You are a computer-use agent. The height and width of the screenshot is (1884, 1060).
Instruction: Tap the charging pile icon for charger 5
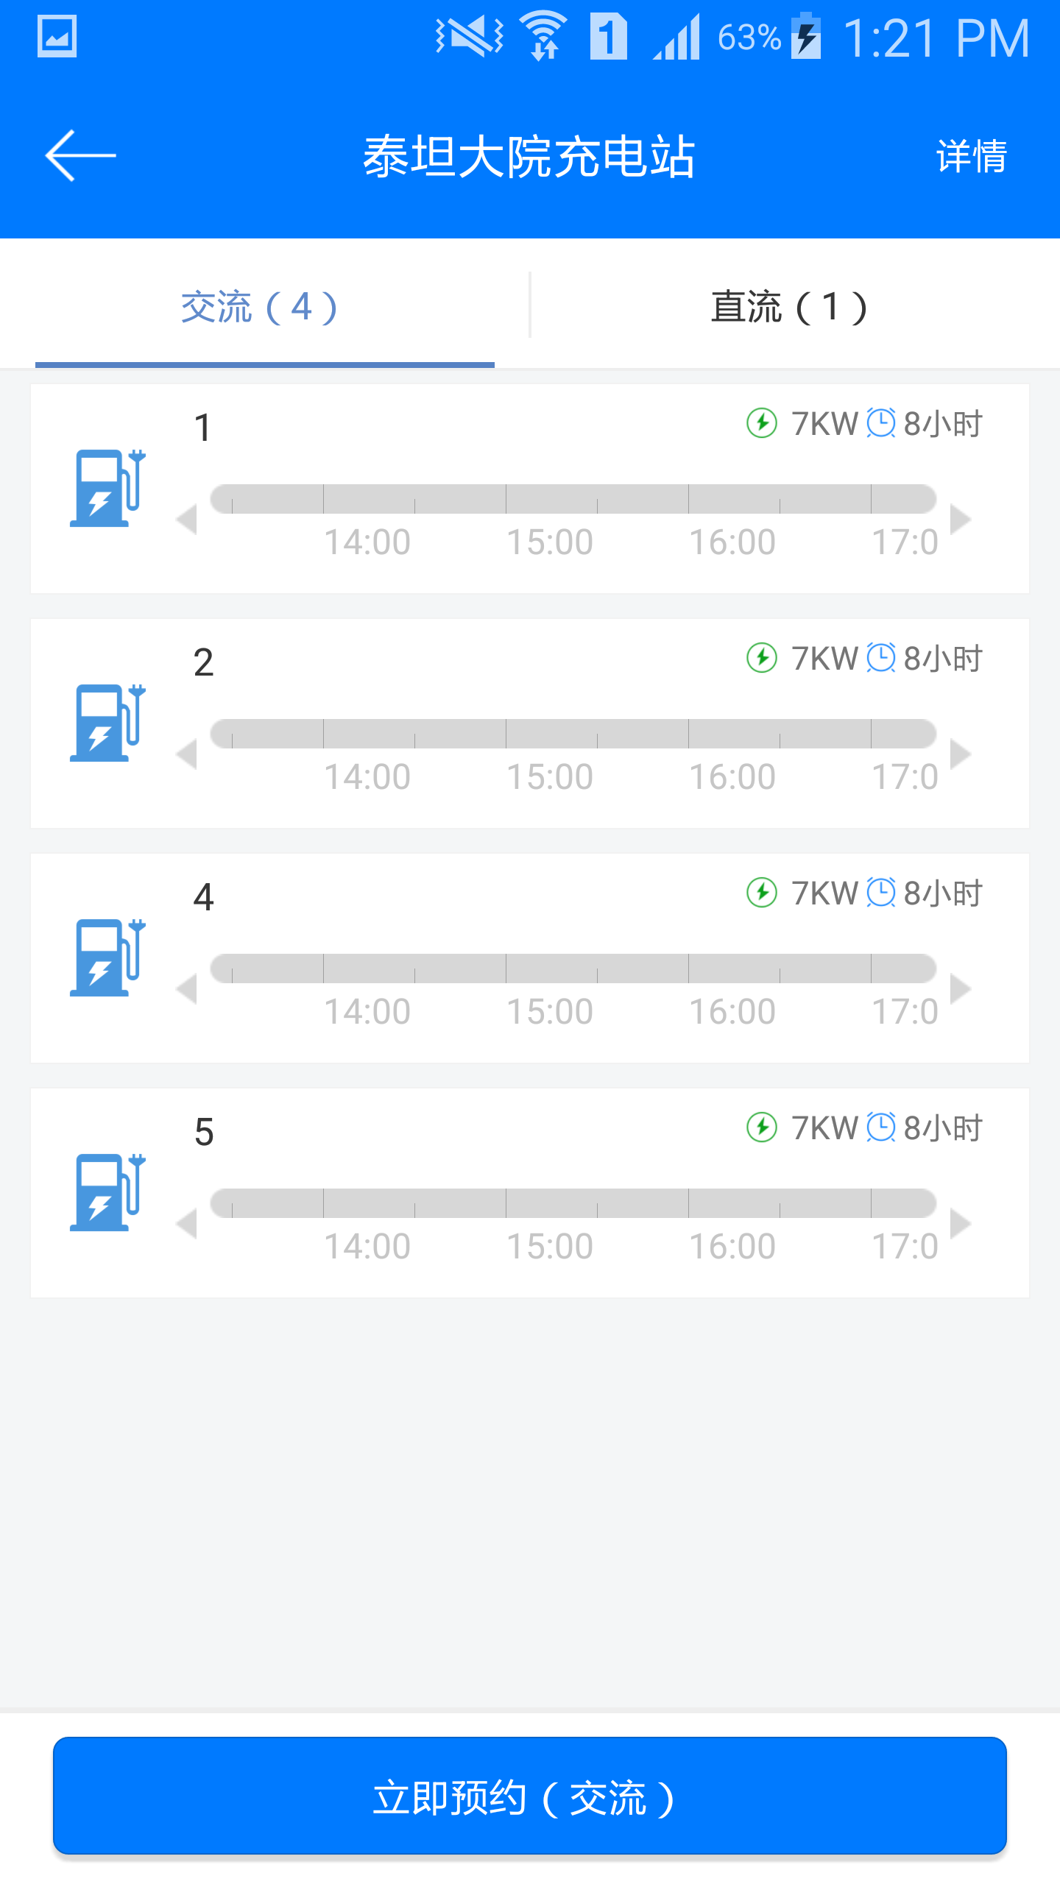pos(107,1192)
